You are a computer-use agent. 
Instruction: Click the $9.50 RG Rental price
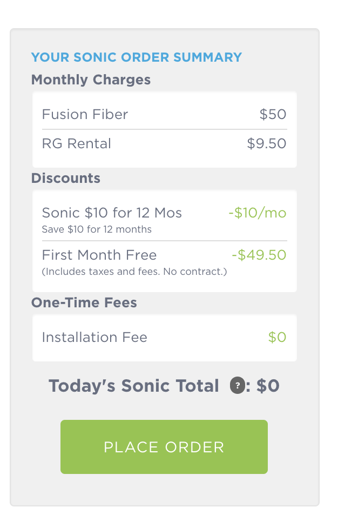coord(267,143)
